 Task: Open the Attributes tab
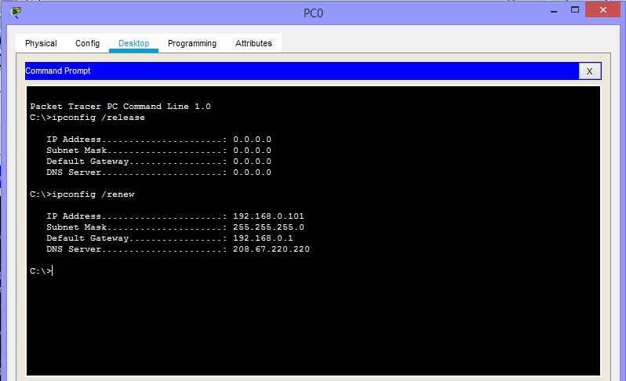click(x=253, y=44)
